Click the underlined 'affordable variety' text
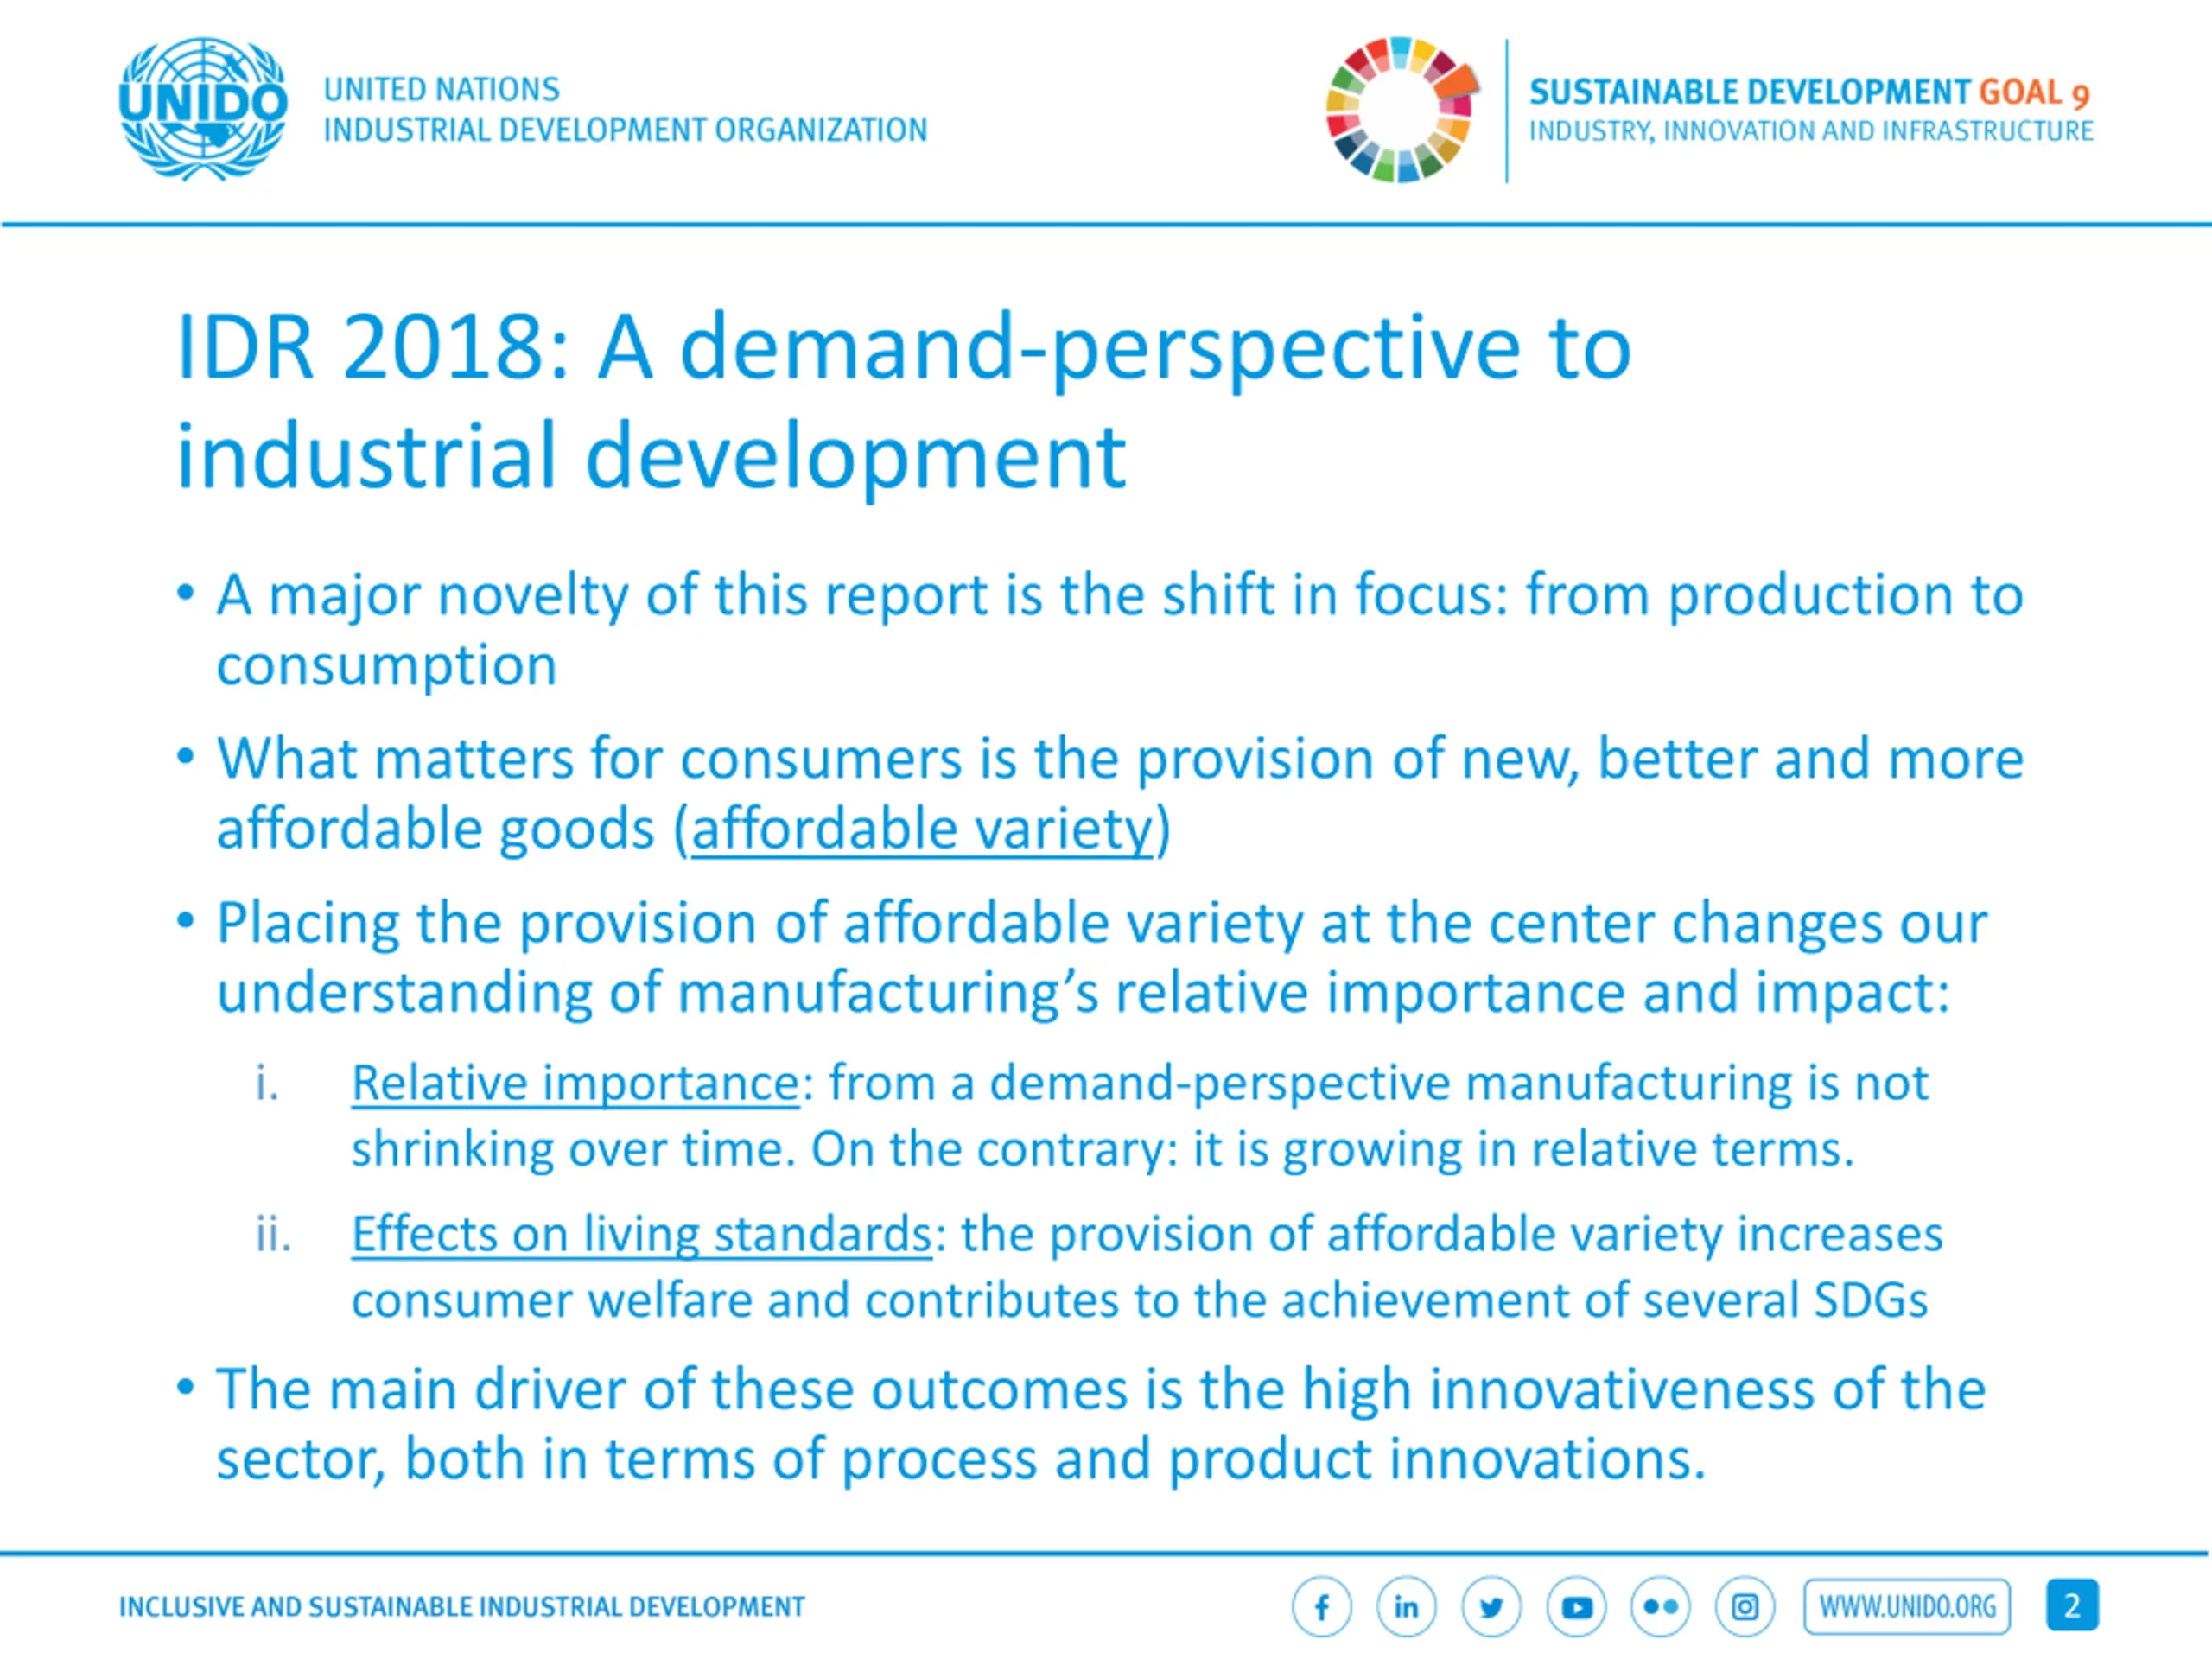 [922, 830]
